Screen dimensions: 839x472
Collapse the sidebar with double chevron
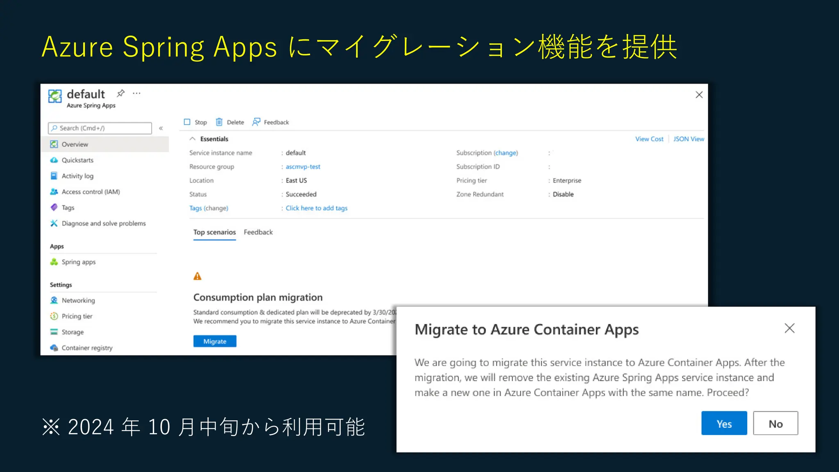pos(161,128)
